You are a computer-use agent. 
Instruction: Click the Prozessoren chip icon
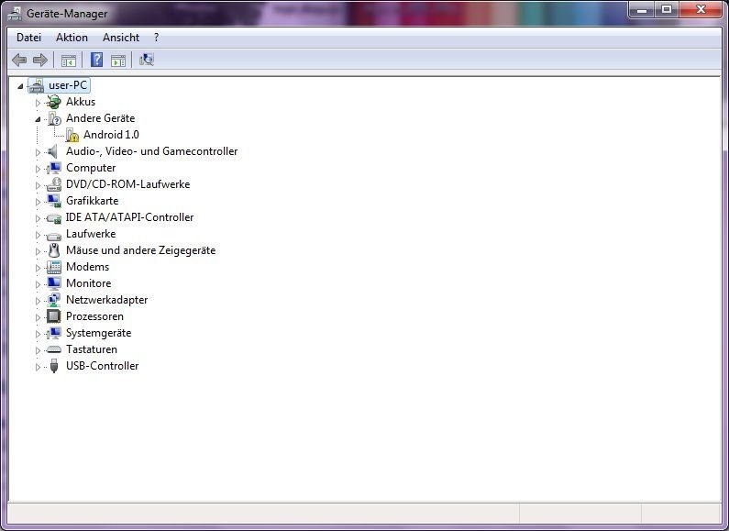[x=54, y=316]
